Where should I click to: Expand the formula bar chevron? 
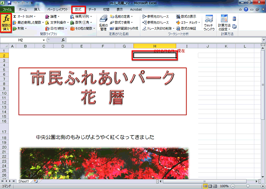(264, 40)
